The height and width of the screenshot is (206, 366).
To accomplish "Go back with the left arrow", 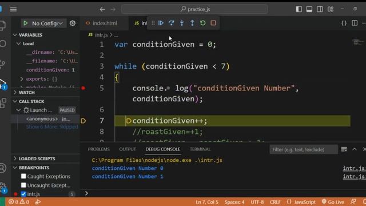I will point(102,9).
